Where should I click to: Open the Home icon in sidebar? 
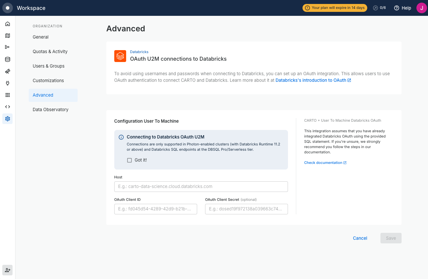[8, 24]
